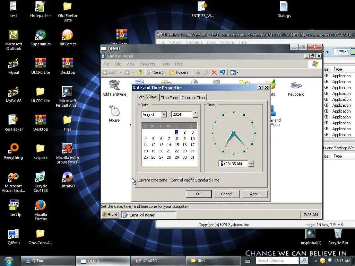This screenshot has height=266, width=355.
Task: Open the svcpack folder
Action: point(41,151)
